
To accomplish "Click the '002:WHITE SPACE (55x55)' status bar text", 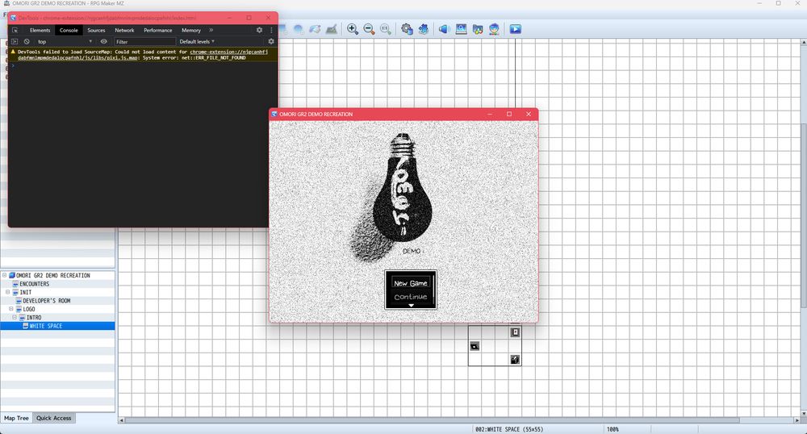I will [x=509, y=429].
